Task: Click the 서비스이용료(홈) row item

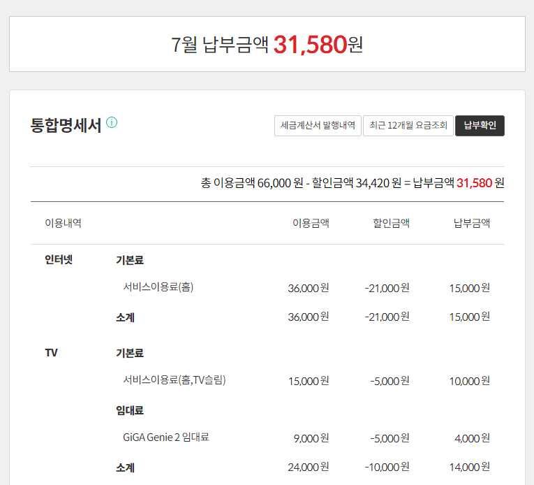Action: (158, 287)
